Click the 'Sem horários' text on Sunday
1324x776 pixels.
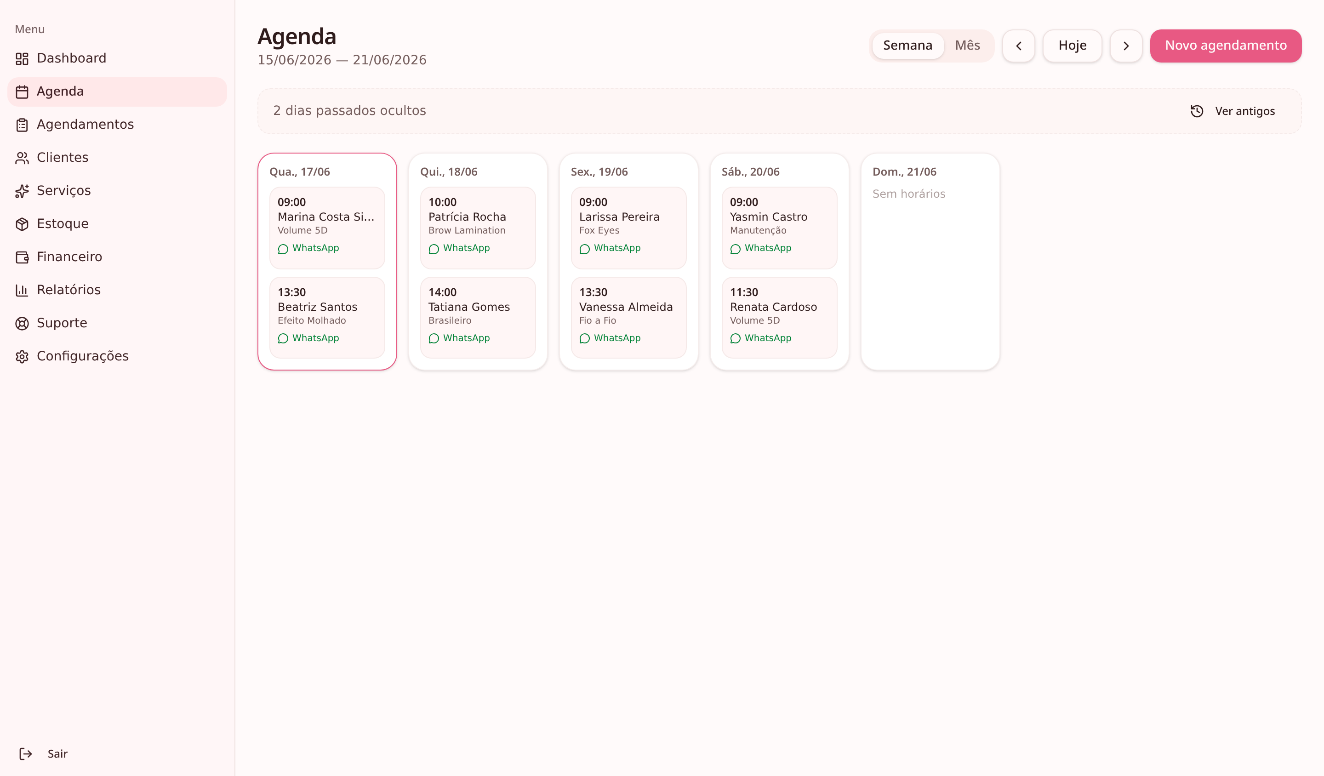[x=909, y=194]
